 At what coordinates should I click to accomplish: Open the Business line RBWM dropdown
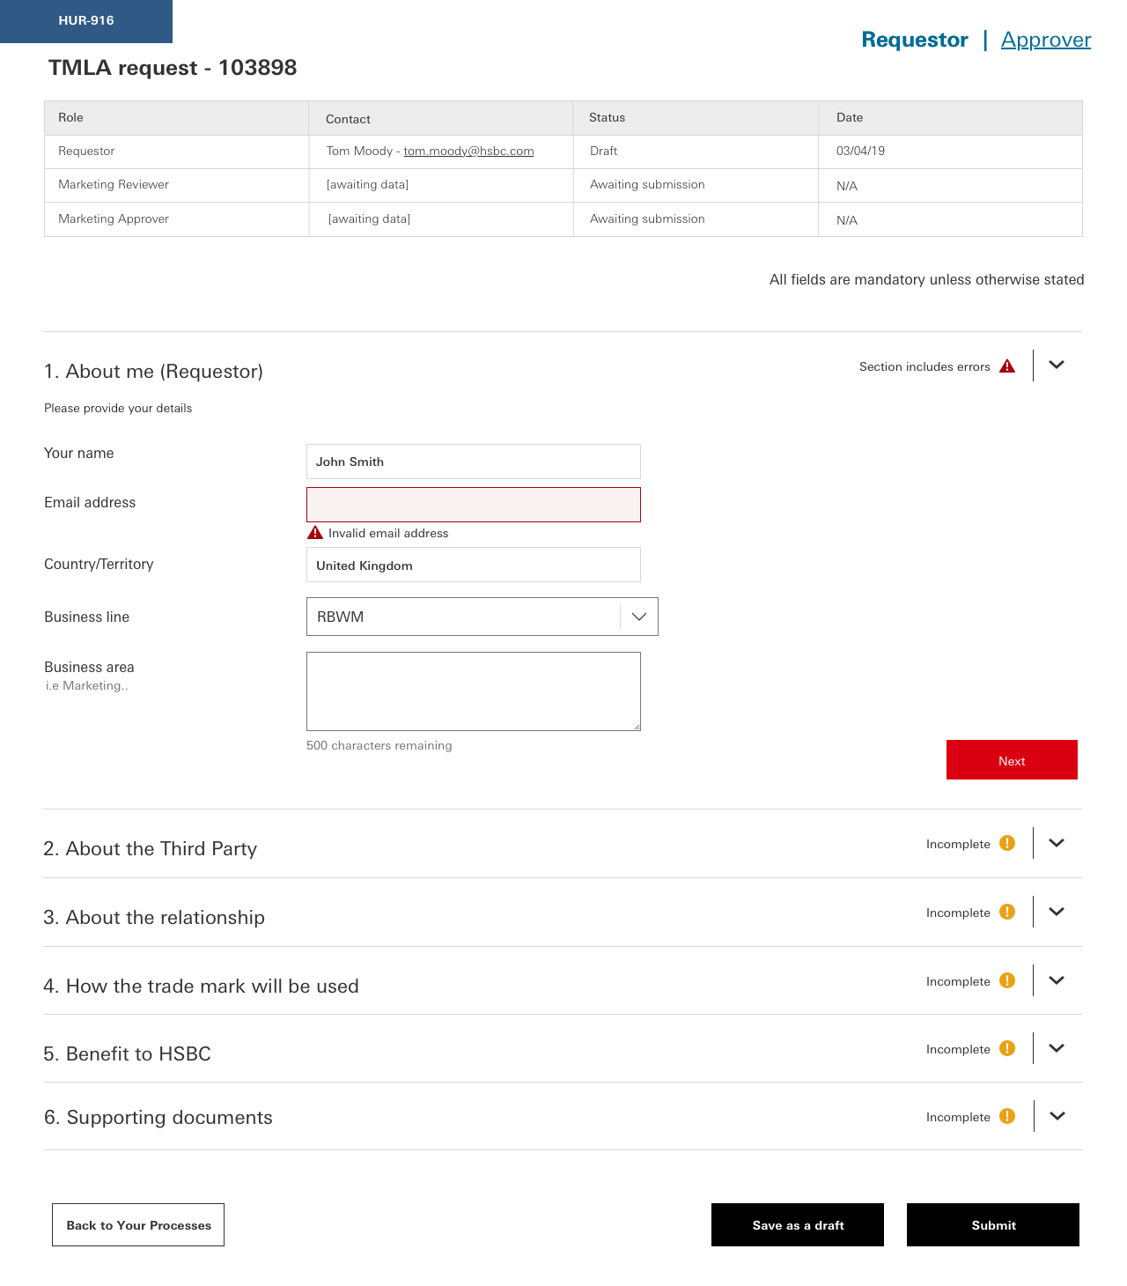[x=482, y=617]
